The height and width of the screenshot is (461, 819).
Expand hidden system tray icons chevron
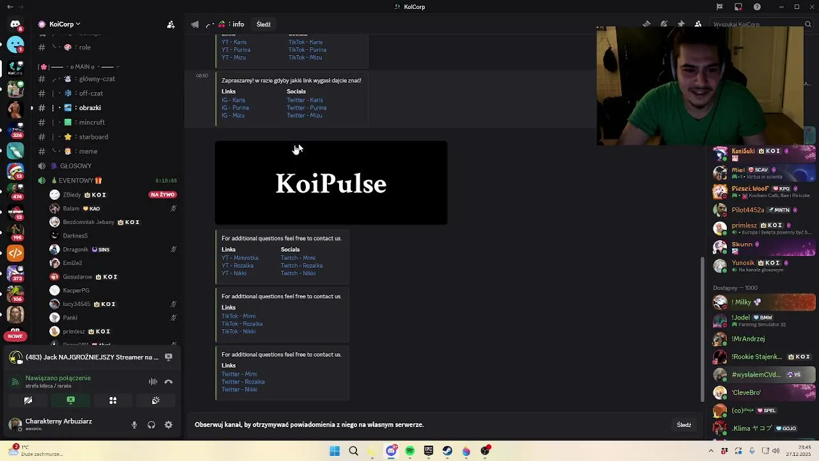710,451
